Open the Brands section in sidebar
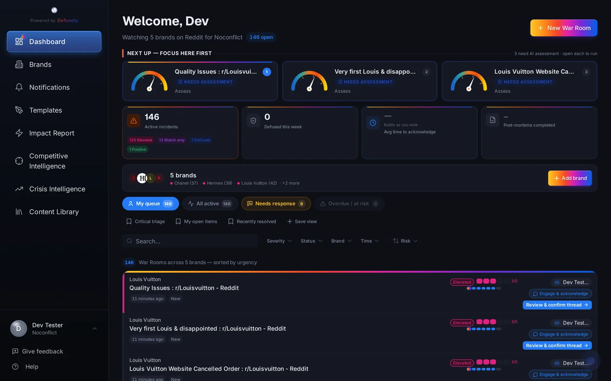The image size is (611, 381). click(40, 64)
